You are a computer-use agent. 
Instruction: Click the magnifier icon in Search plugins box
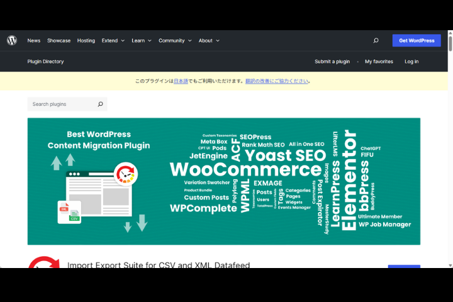(x=100, y=104)
